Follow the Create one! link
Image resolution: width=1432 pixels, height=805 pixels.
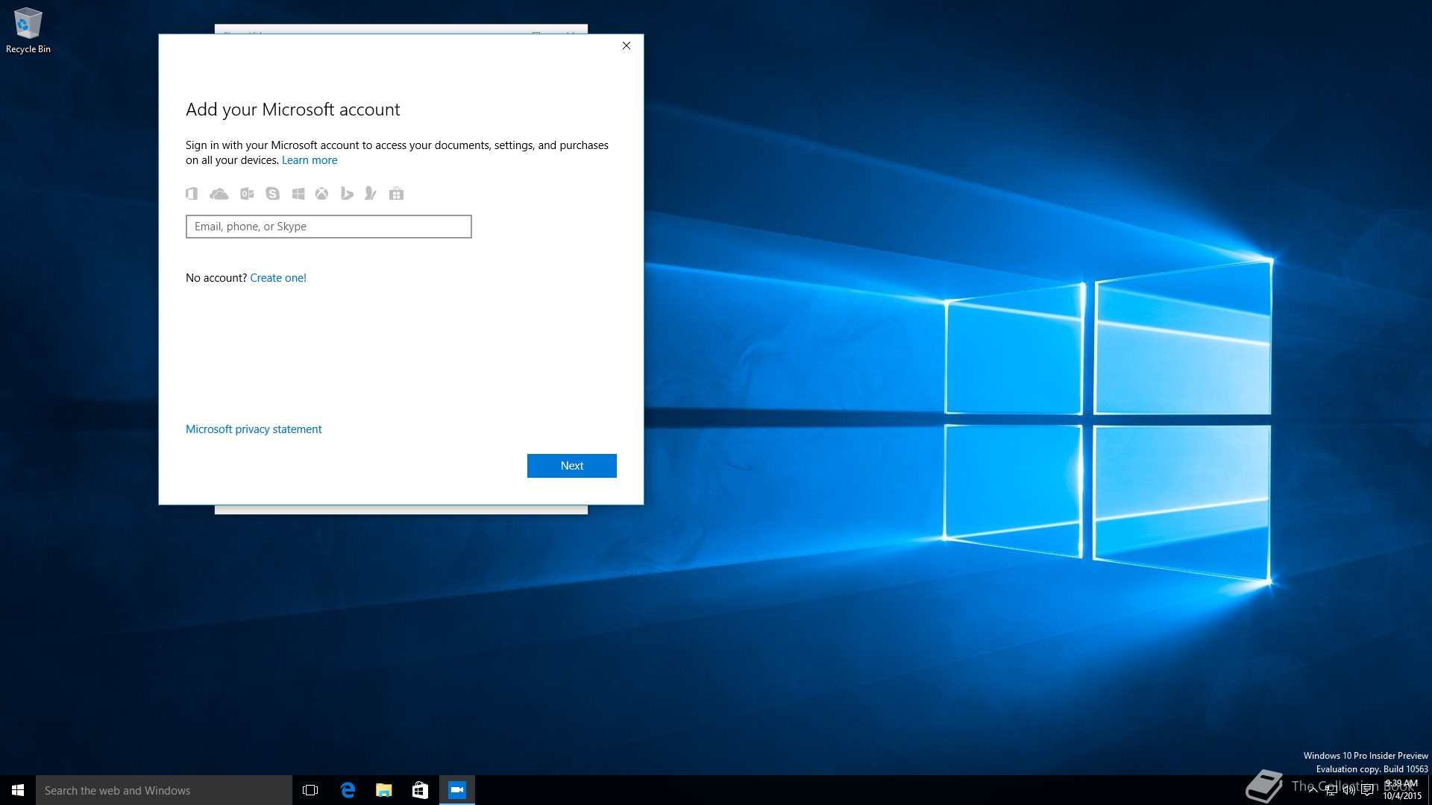click(x=278, y=278)
